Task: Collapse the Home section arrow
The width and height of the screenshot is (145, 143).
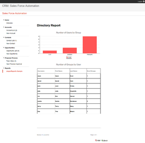Action: click(x=4, y=20)
